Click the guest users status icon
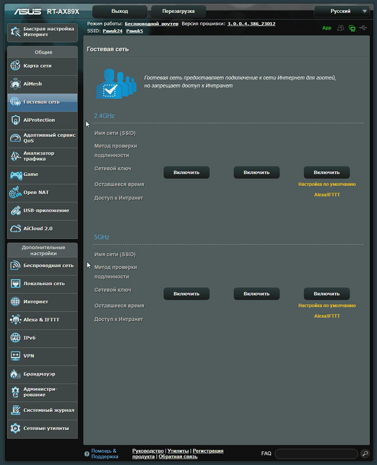This screenshot has height=465, width=377. pos(341,28)
